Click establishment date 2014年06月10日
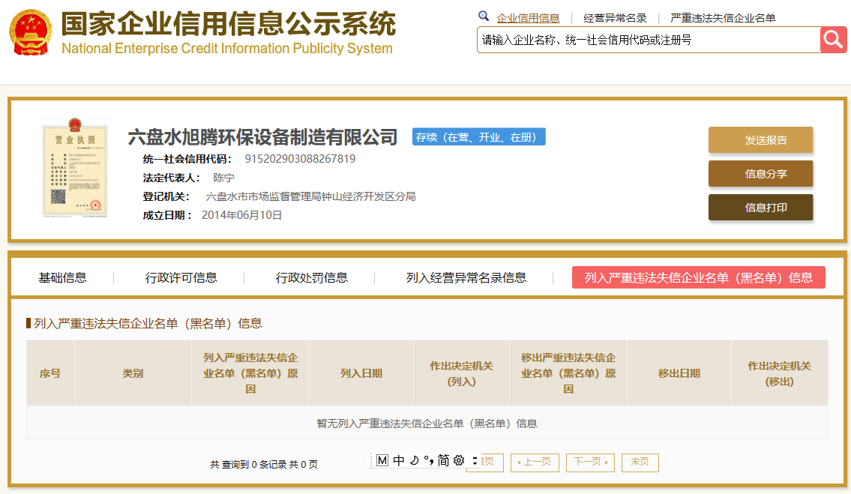851x494 pixels. click(241, 215)
